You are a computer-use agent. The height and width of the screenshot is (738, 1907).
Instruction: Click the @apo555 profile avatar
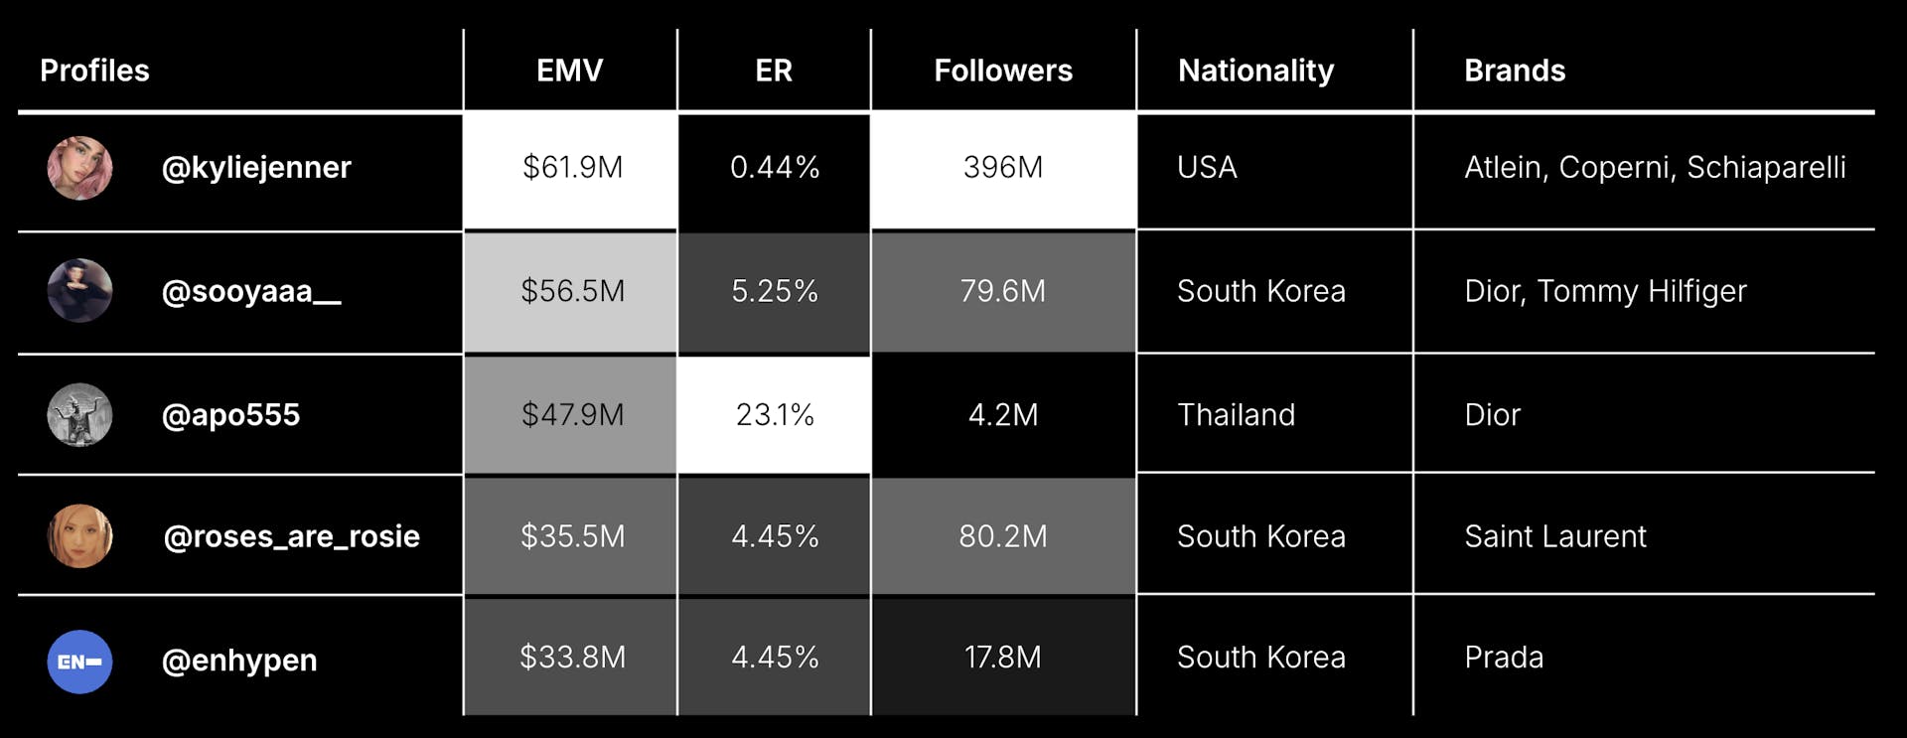tap(79, 414)
